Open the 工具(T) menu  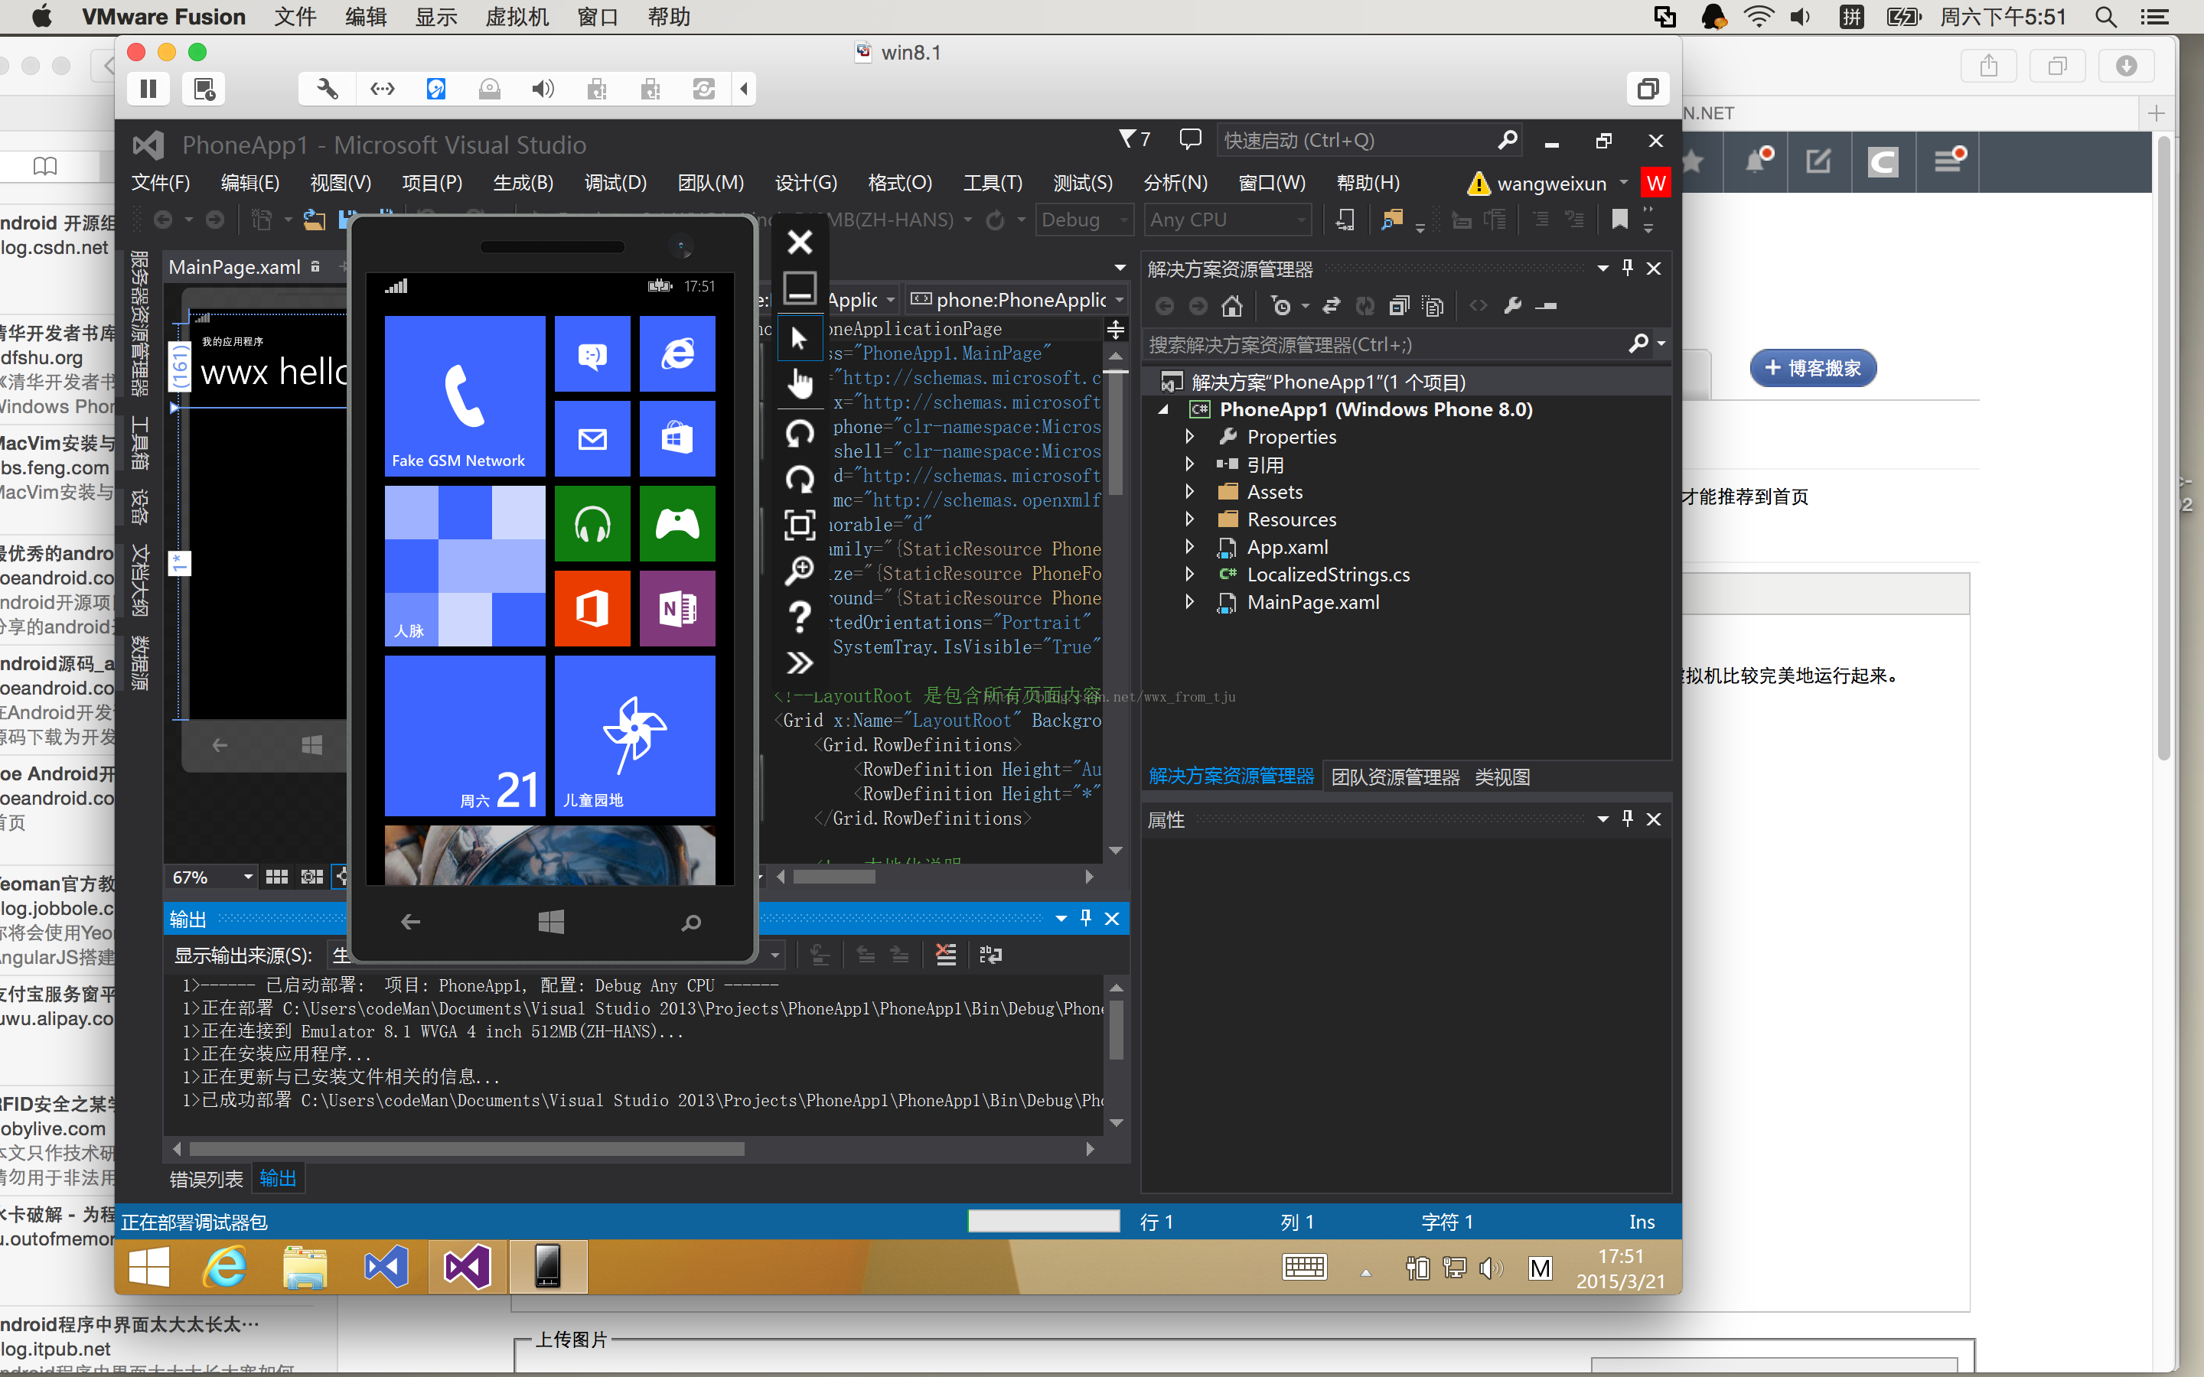tap(993, 183)
